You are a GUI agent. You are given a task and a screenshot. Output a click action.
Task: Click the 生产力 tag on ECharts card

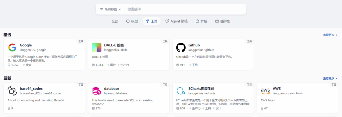195,108
